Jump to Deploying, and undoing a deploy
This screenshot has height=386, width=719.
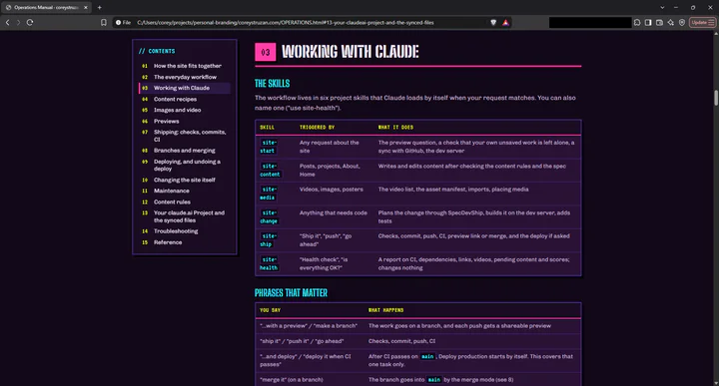[187, 165]
